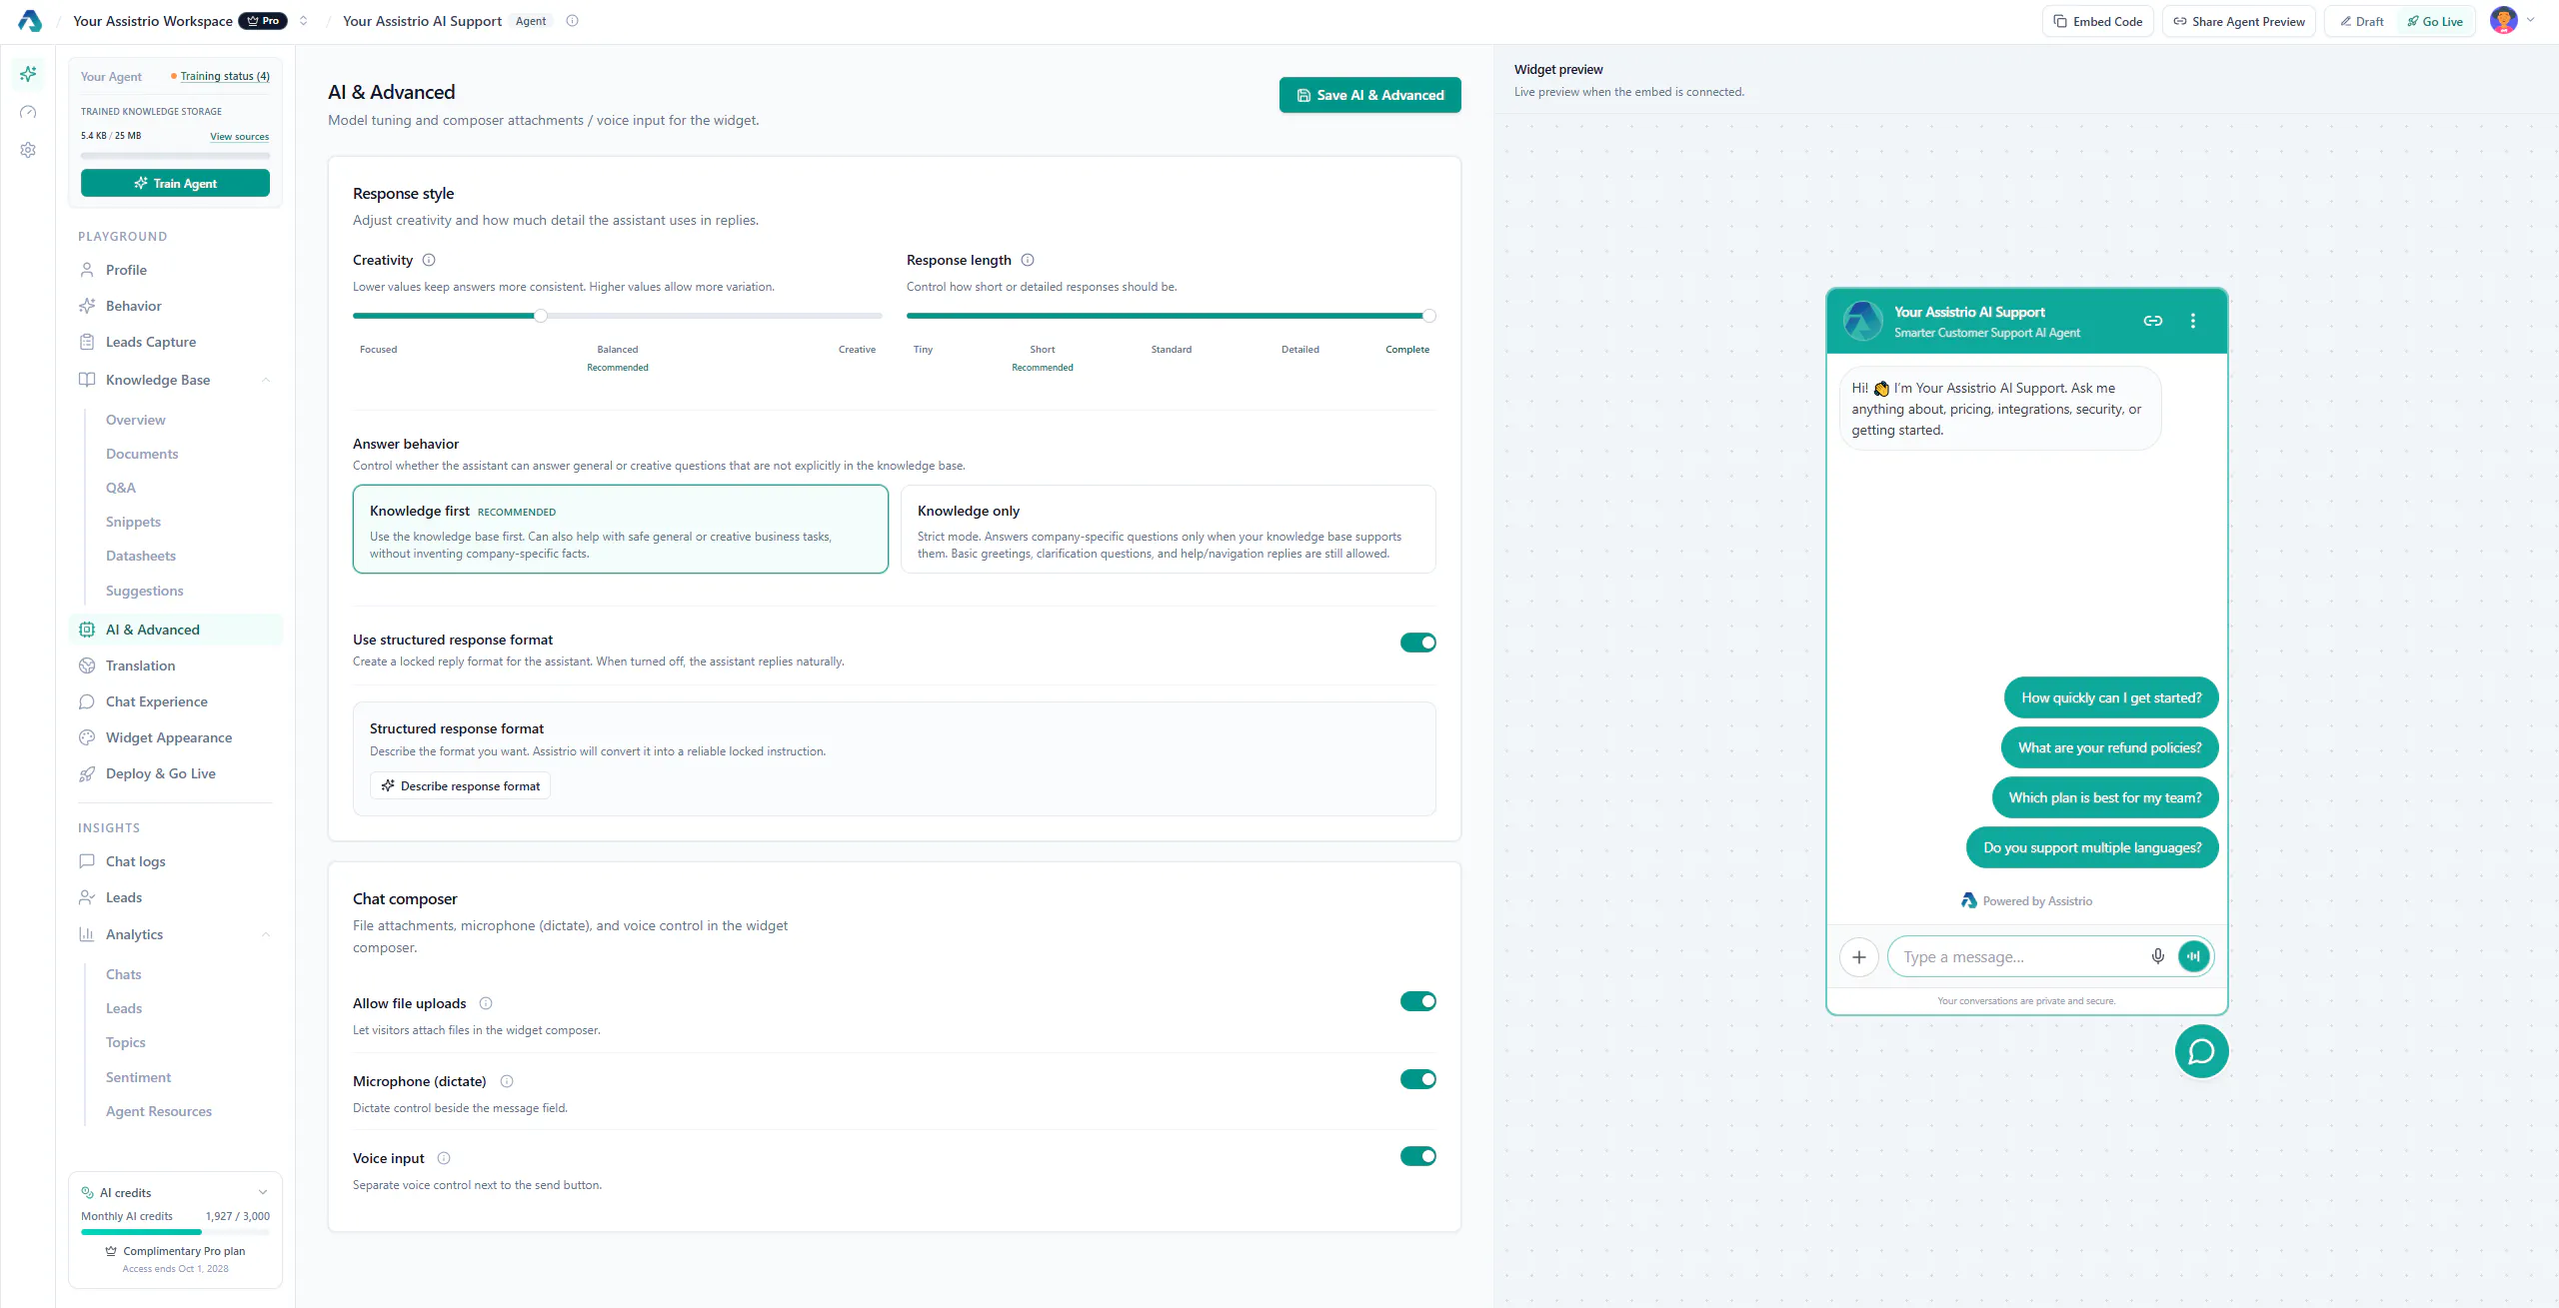Toggle Allow file uploads switch
The width and height of the screenshot is (2559, 1308).
click(x=1417, y=1001)
